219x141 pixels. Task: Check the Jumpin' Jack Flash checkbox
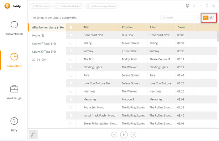click(71, 115)
